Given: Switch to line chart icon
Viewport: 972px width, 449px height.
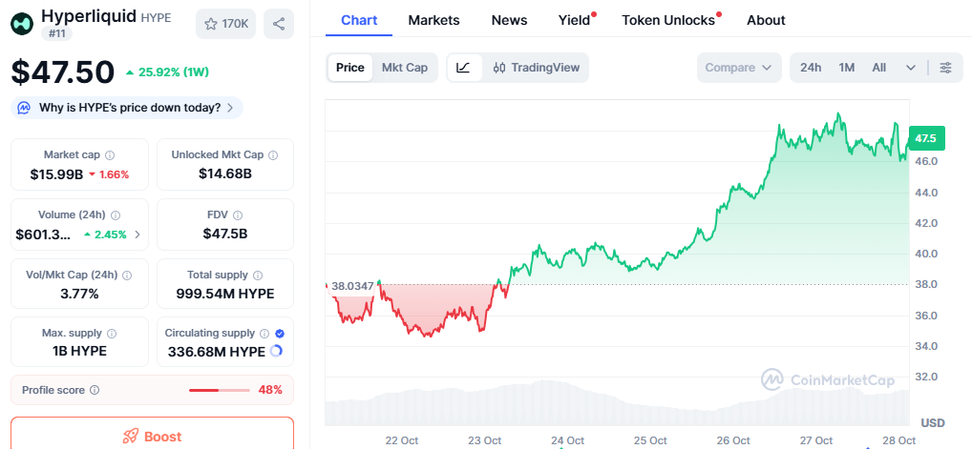Looking at the screenshot, I should coord(463,68).
